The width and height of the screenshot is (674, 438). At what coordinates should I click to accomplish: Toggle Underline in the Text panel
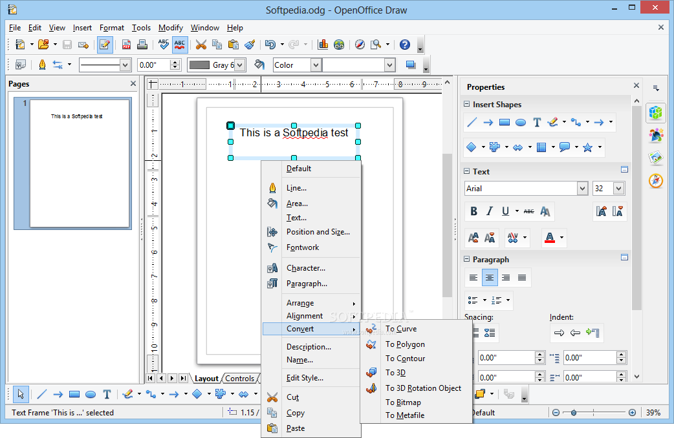point(506,211)
